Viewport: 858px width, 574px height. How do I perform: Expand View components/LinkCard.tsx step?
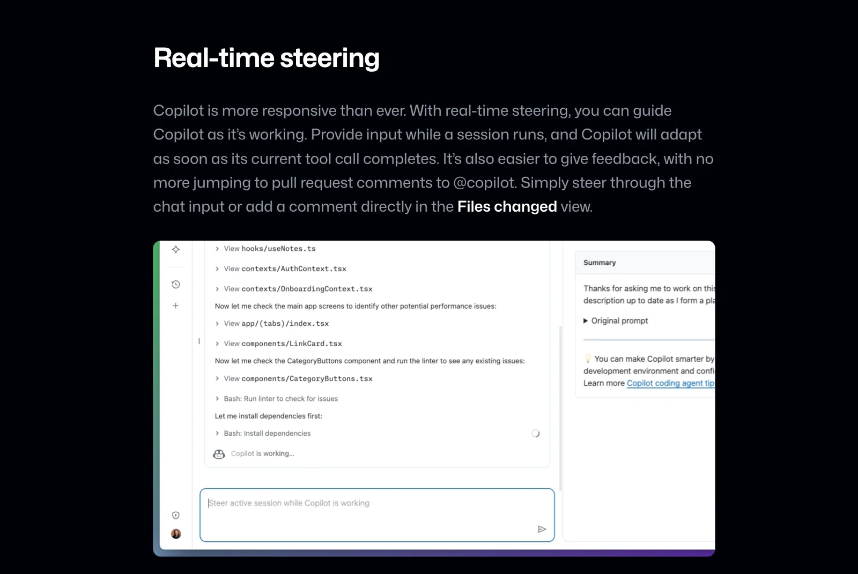click(217, 344)
